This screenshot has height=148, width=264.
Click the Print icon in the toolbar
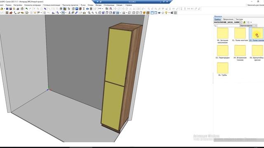[x=18, y=9]
